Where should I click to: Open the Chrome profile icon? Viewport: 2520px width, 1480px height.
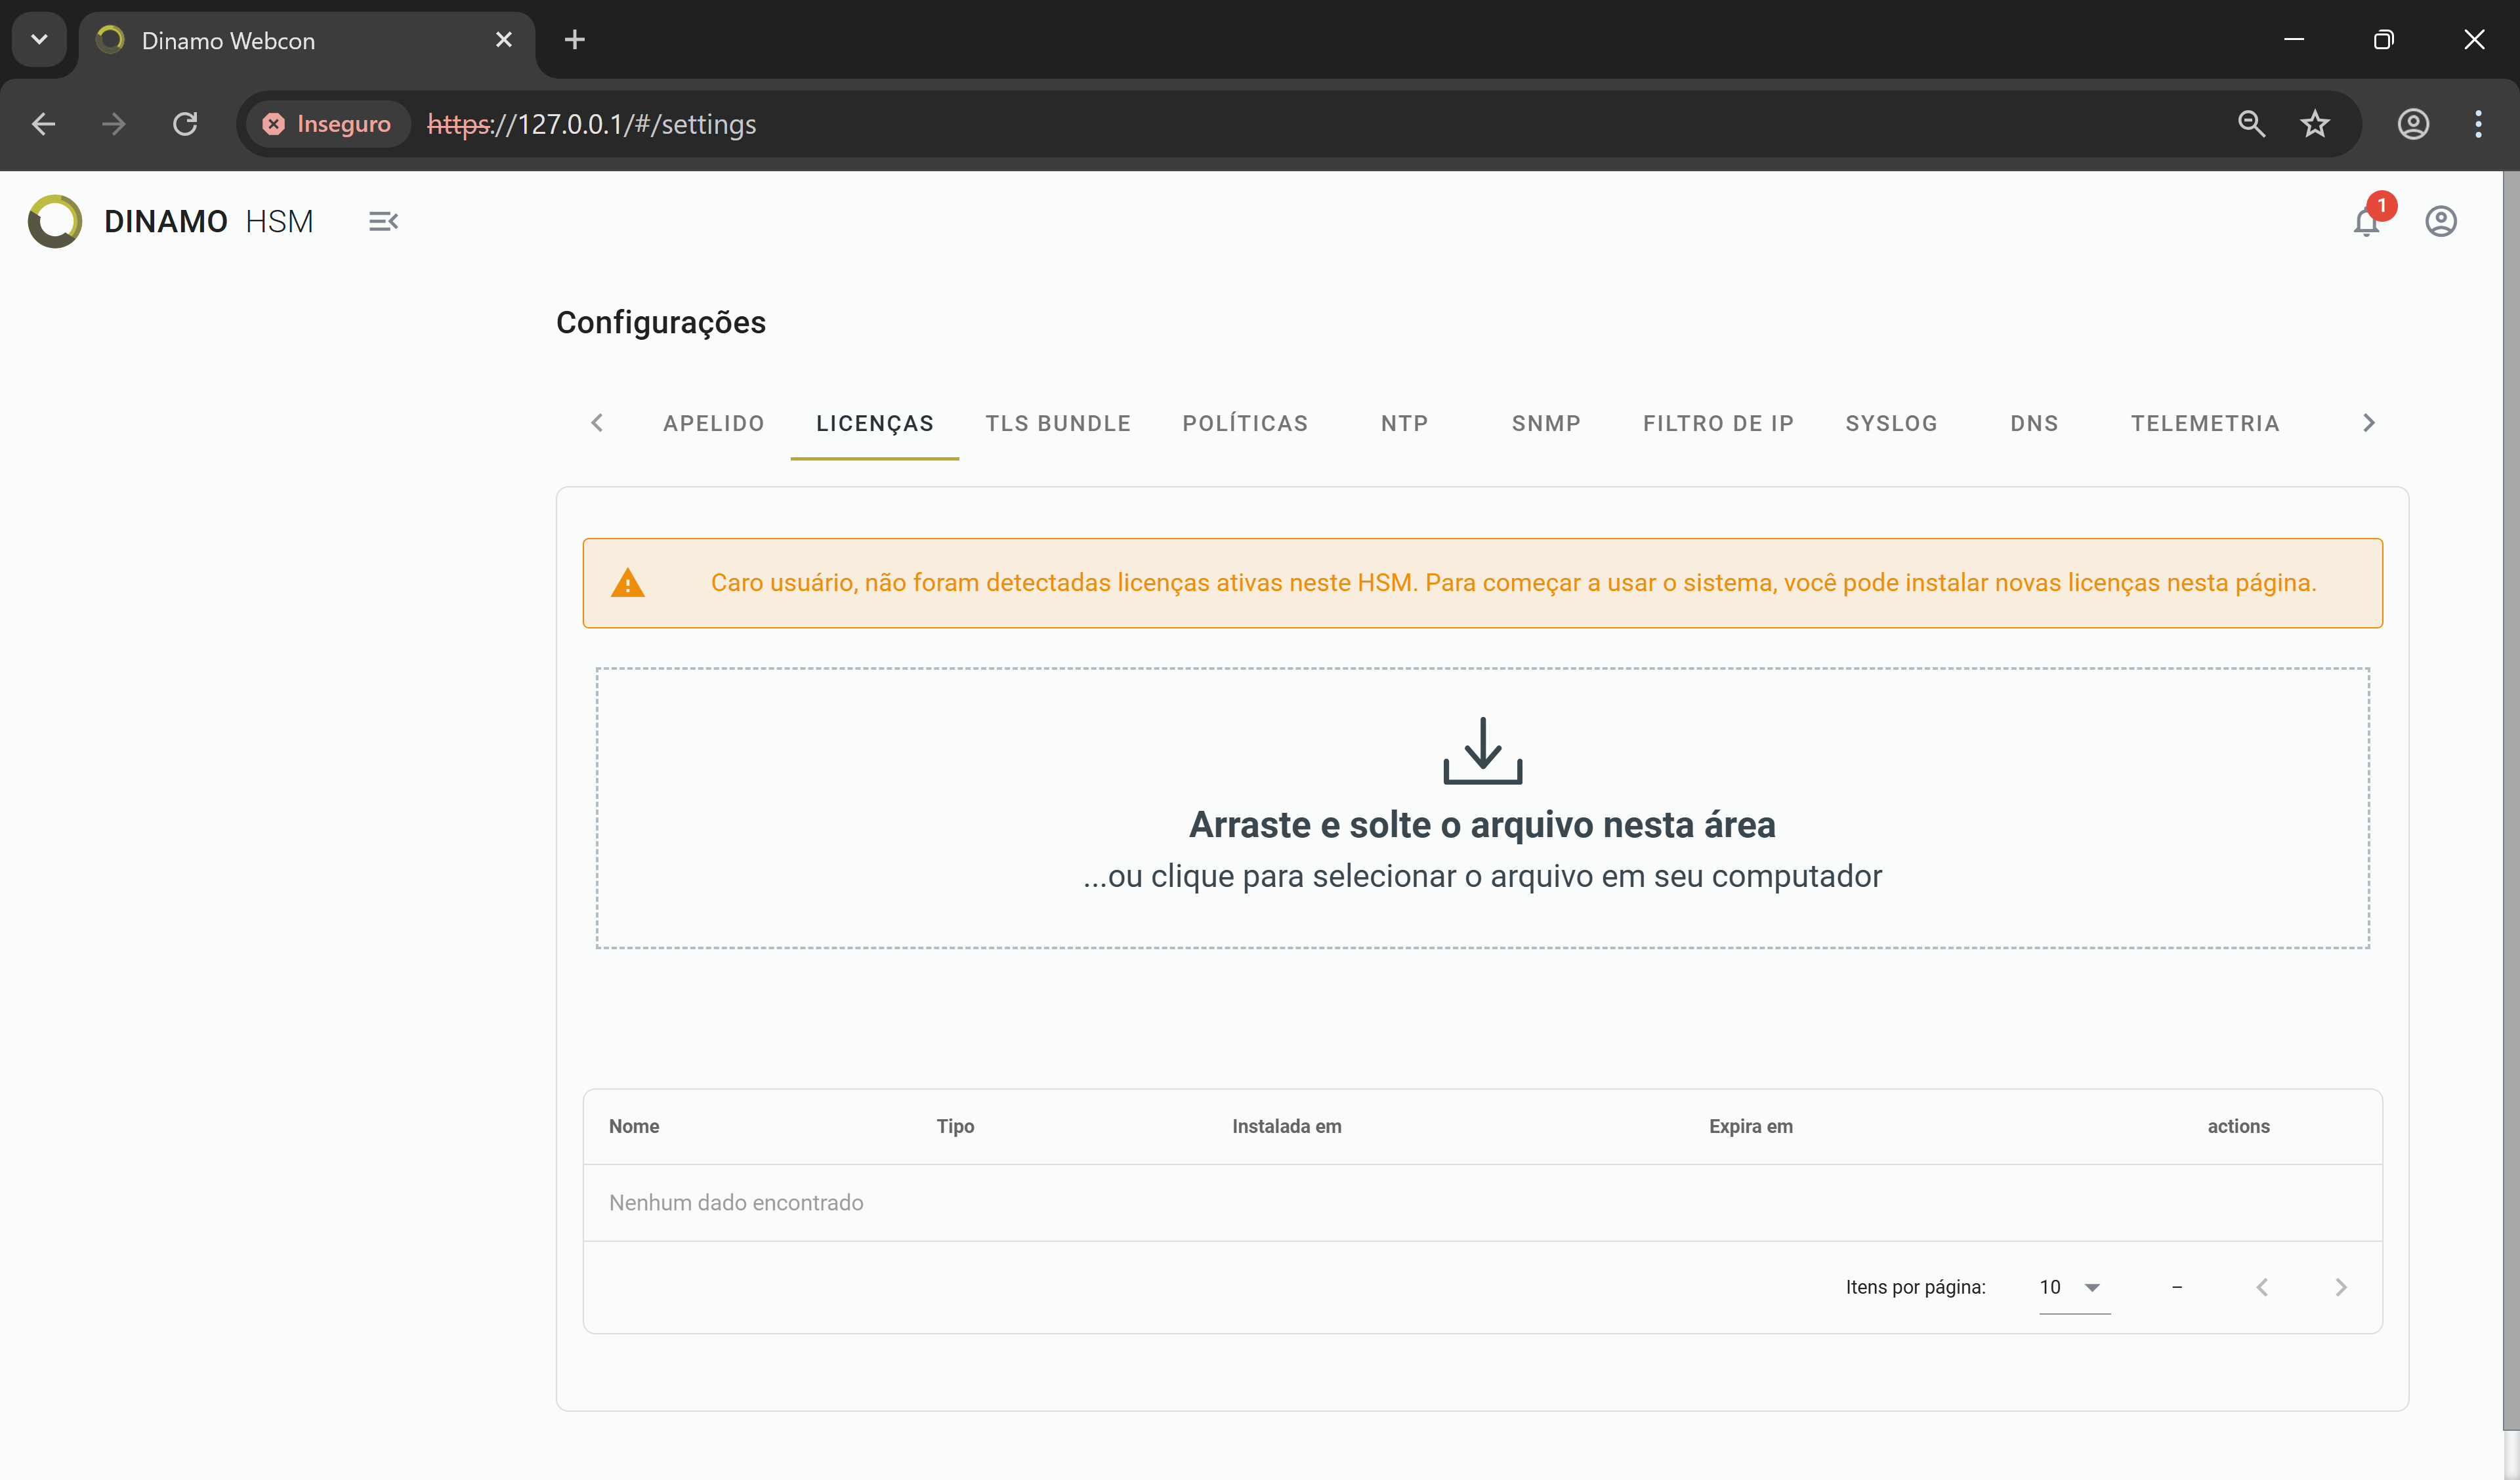pyautogui.click(x=2413, y=124)
